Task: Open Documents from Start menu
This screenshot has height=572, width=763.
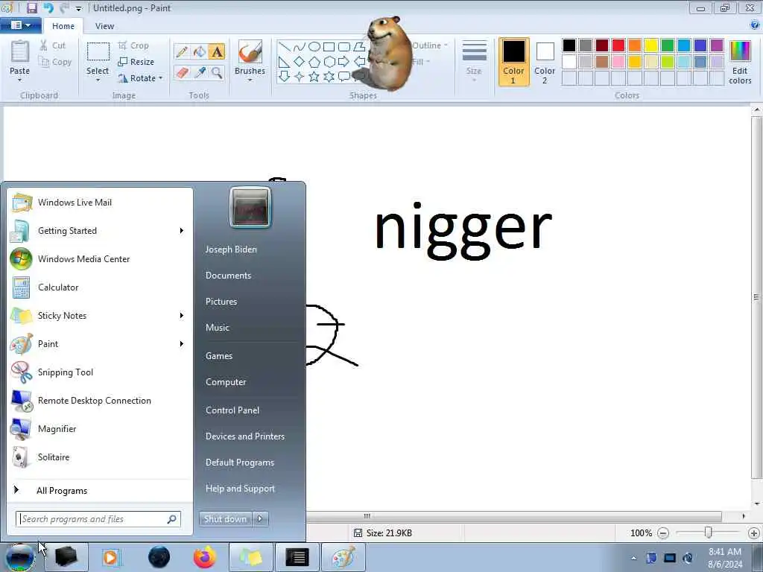Action: point(228,276)
